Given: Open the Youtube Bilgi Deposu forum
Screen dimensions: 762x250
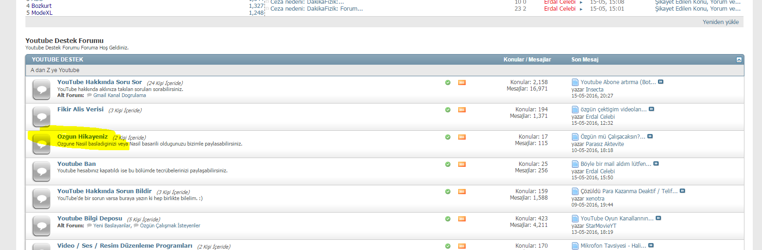Looking at the screenshot, I should (x=90, y=219).
